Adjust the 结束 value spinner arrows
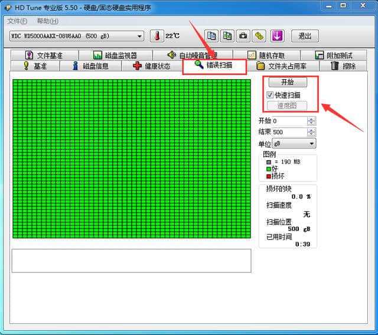Screen dimensions: 378x335 pyautogui.click(x=311, y=132)
